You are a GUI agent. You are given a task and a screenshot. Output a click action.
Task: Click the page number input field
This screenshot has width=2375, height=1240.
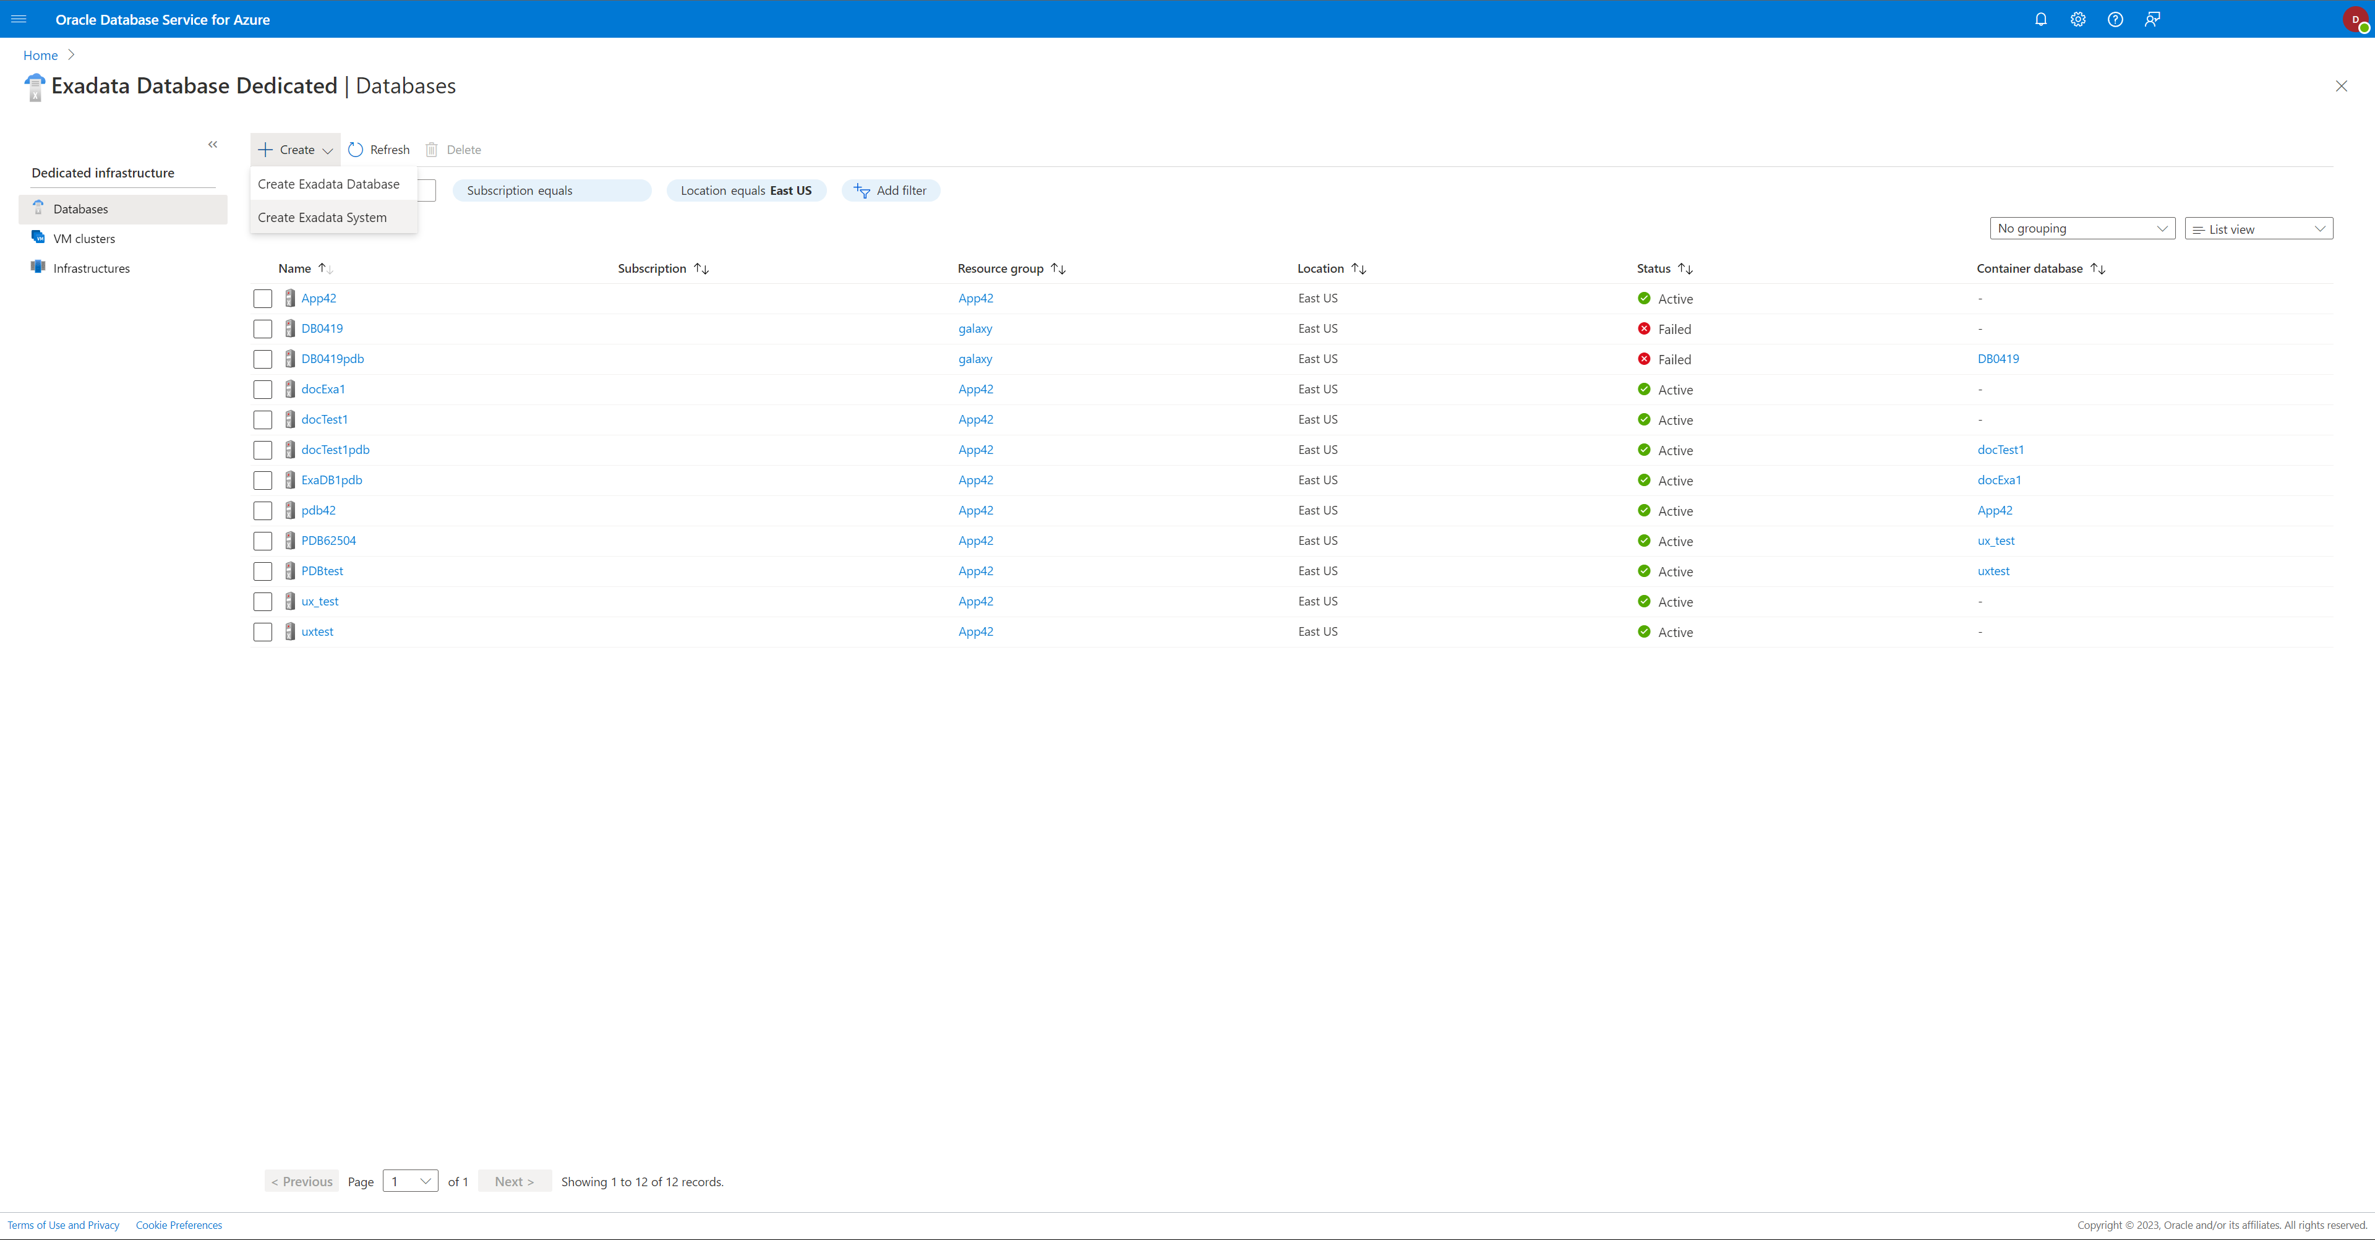coord(410,1180)
